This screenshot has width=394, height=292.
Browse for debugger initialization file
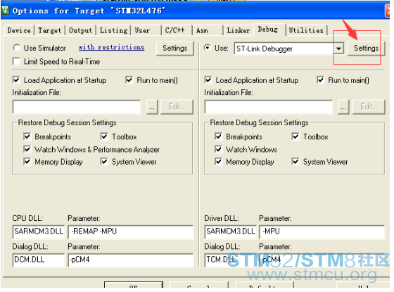(x=343, y=107)
